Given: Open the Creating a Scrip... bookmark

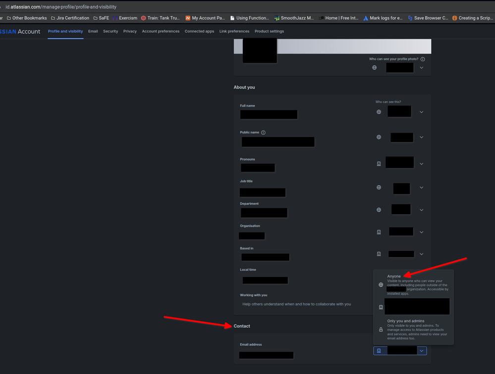Looking at the screenshot, I should click(473, 18).
